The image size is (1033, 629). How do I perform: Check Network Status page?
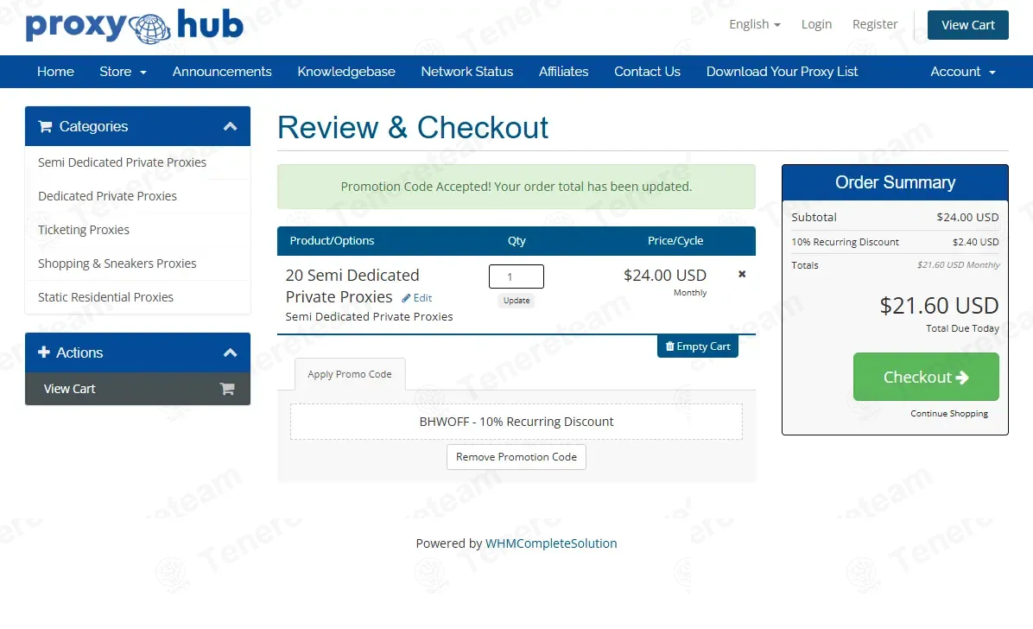point(467,72)
